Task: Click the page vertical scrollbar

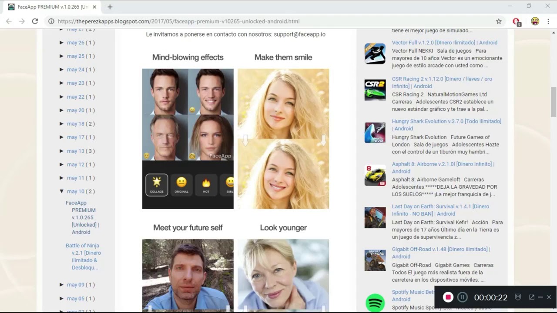Action: [x=554, y=102]
